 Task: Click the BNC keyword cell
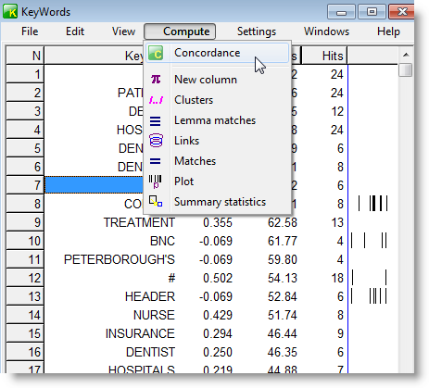[162, 241]
